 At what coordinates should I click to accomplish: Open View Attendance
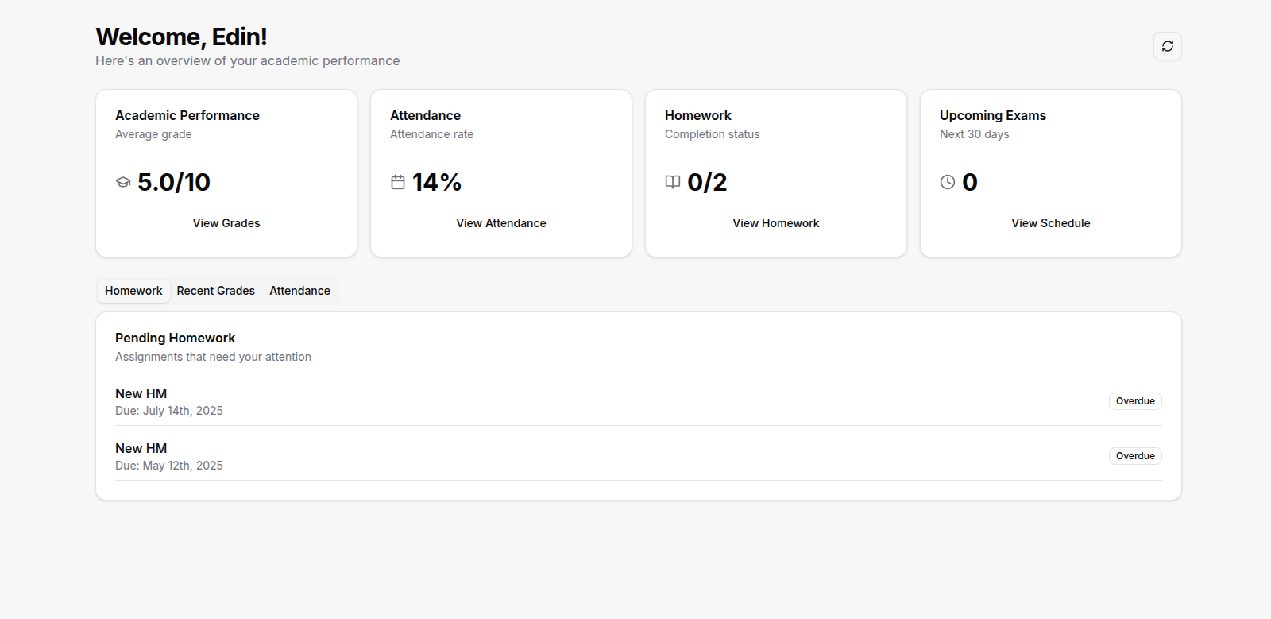[501, 223]
